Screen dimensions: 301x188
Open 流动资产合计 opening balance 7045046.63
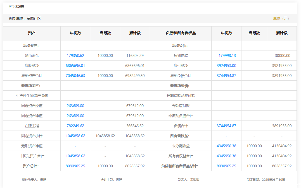point(75,76)
